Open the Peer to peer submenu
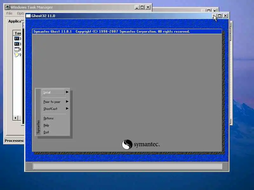 coord(52,102)
